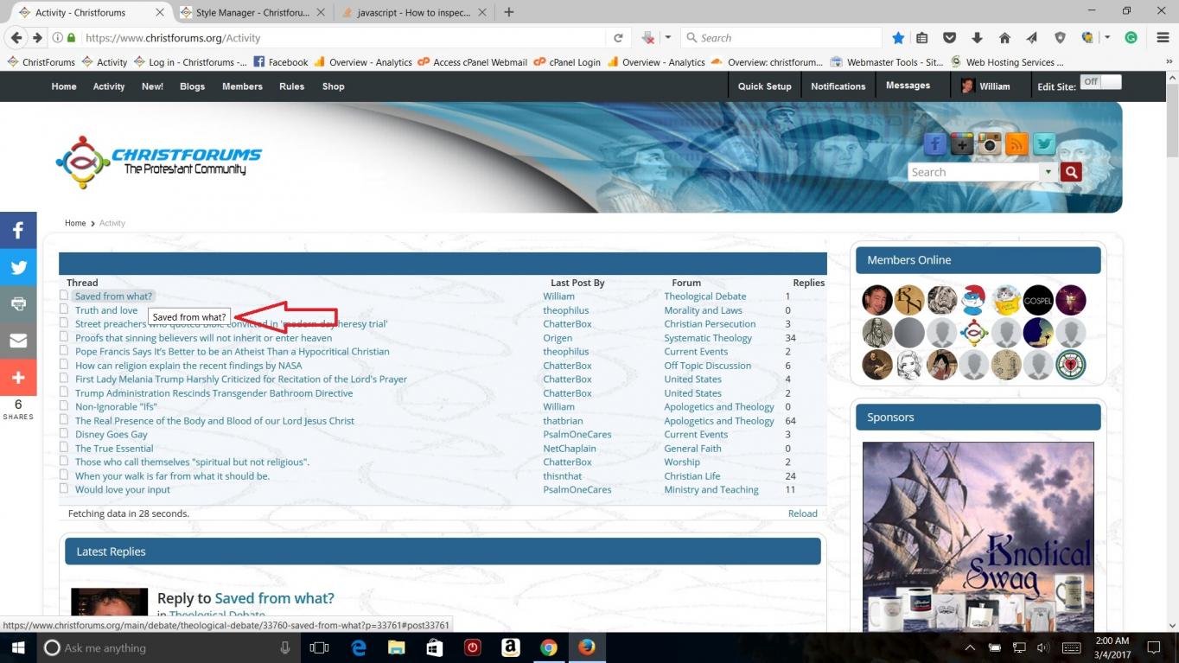This screenshot has width=1179, height=663.
Task: Open the Amazon app on the taskbar
Action: click(x=510, y=647)
